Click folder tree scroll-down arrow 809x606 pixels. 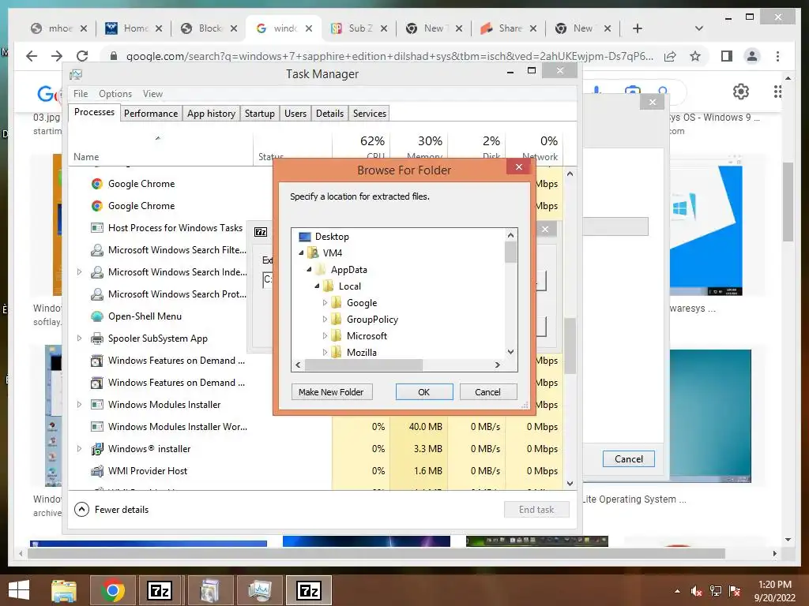tap(511, 352)
